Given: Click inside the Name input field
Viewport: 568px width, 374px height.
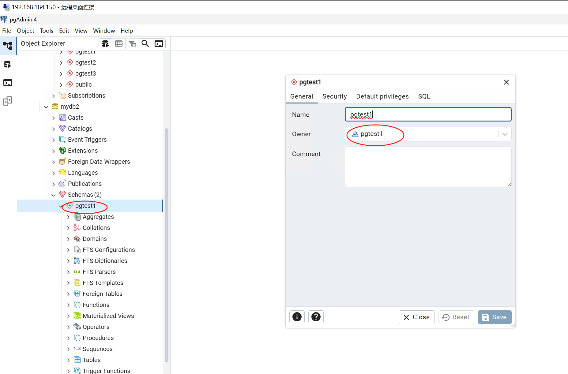Looking at the screenshot, I should point(427,114).
